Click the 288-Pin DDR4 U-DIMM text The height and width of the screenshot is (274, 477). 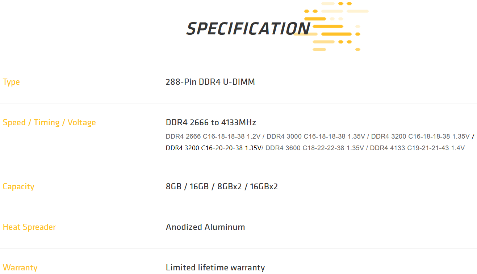click(210, 82)
